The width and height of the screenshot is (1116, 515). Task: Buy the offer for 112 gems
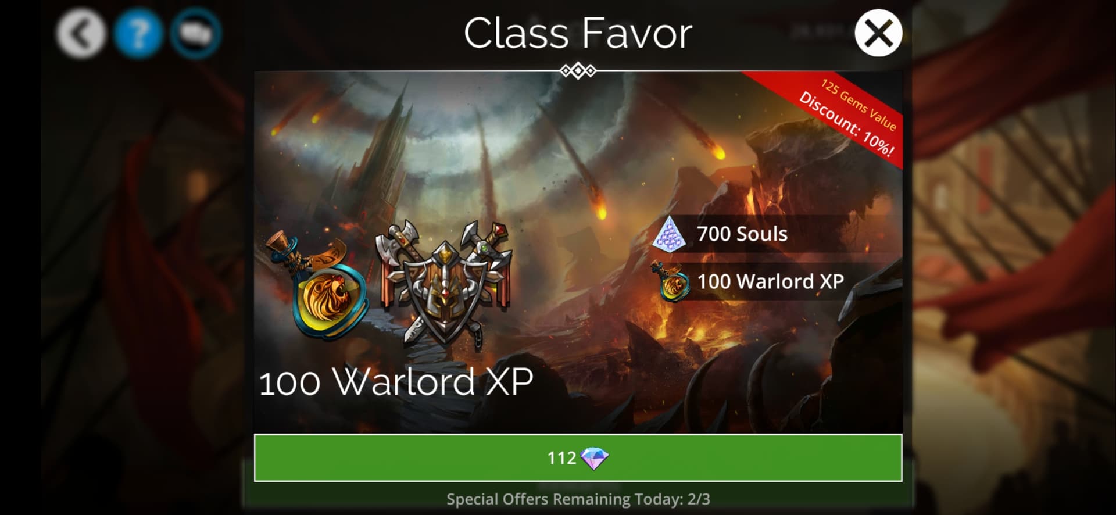click(x=578, y=458)
